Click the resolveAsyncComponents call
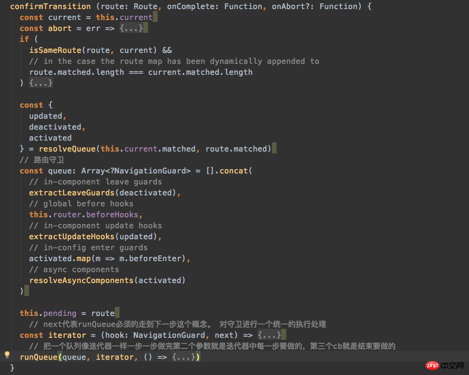 81,280
